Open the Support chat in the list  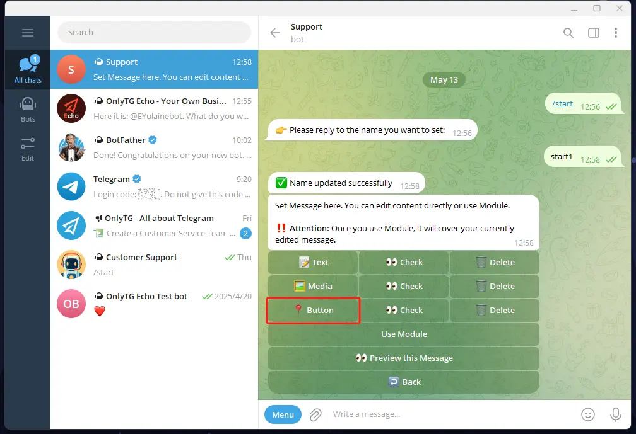click(154, 69)
